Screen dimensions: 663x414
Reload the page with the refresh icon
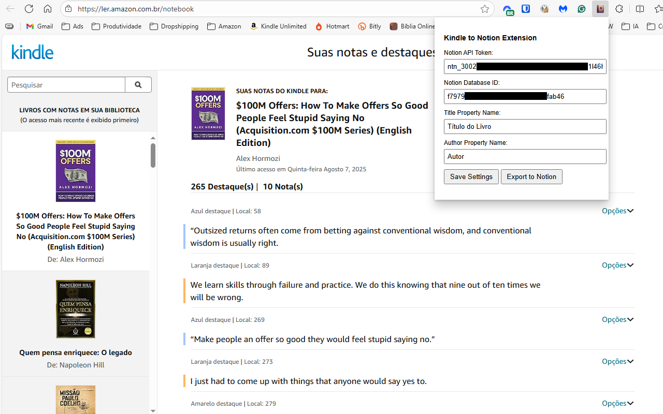click(29, 9)
